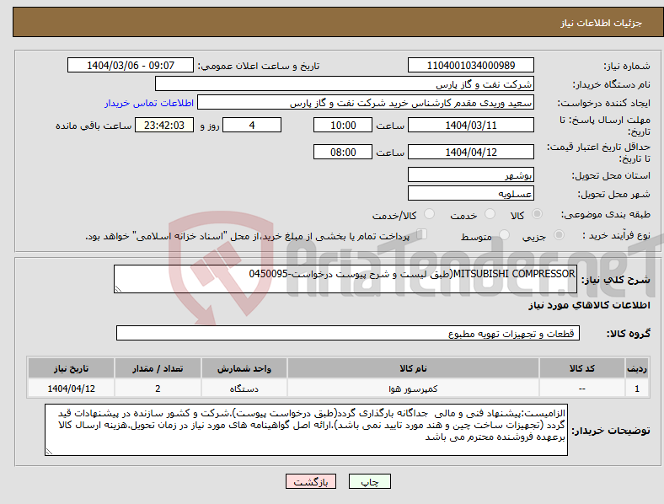Image resolution: width=664 pixels, height=504 pixels.
Task: Click the تعداد / مقدار column header
Action: 158,368
